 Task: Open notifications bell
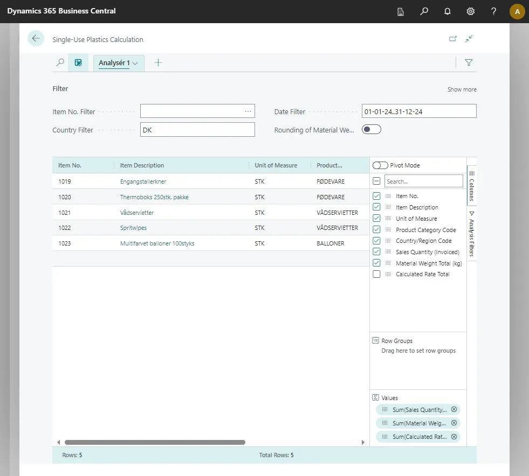tap(448, 11)
